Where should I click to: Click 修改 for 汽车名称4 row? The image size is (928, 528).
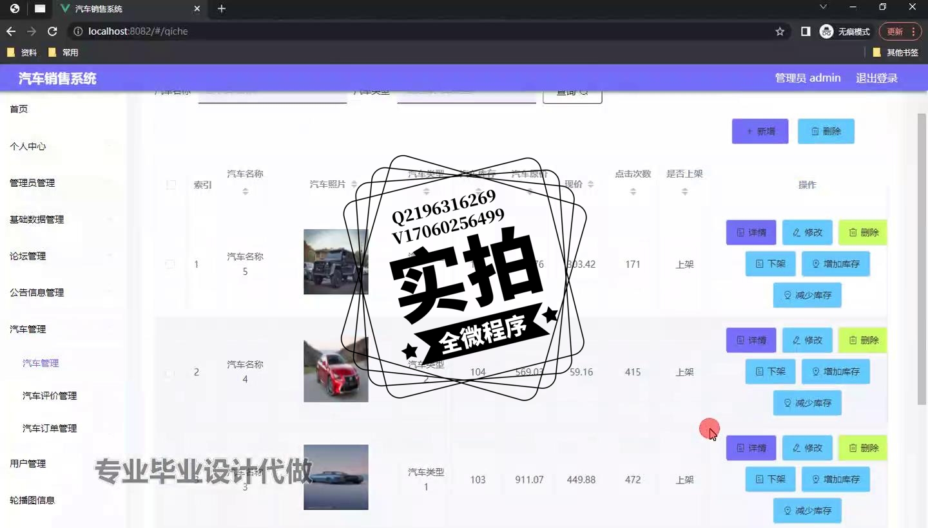point(807,340)
